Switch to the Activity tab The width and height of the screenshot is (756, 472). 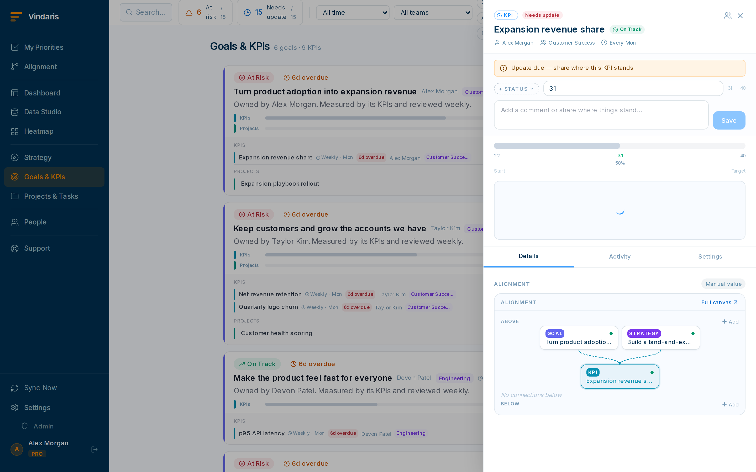click(620, 257)
